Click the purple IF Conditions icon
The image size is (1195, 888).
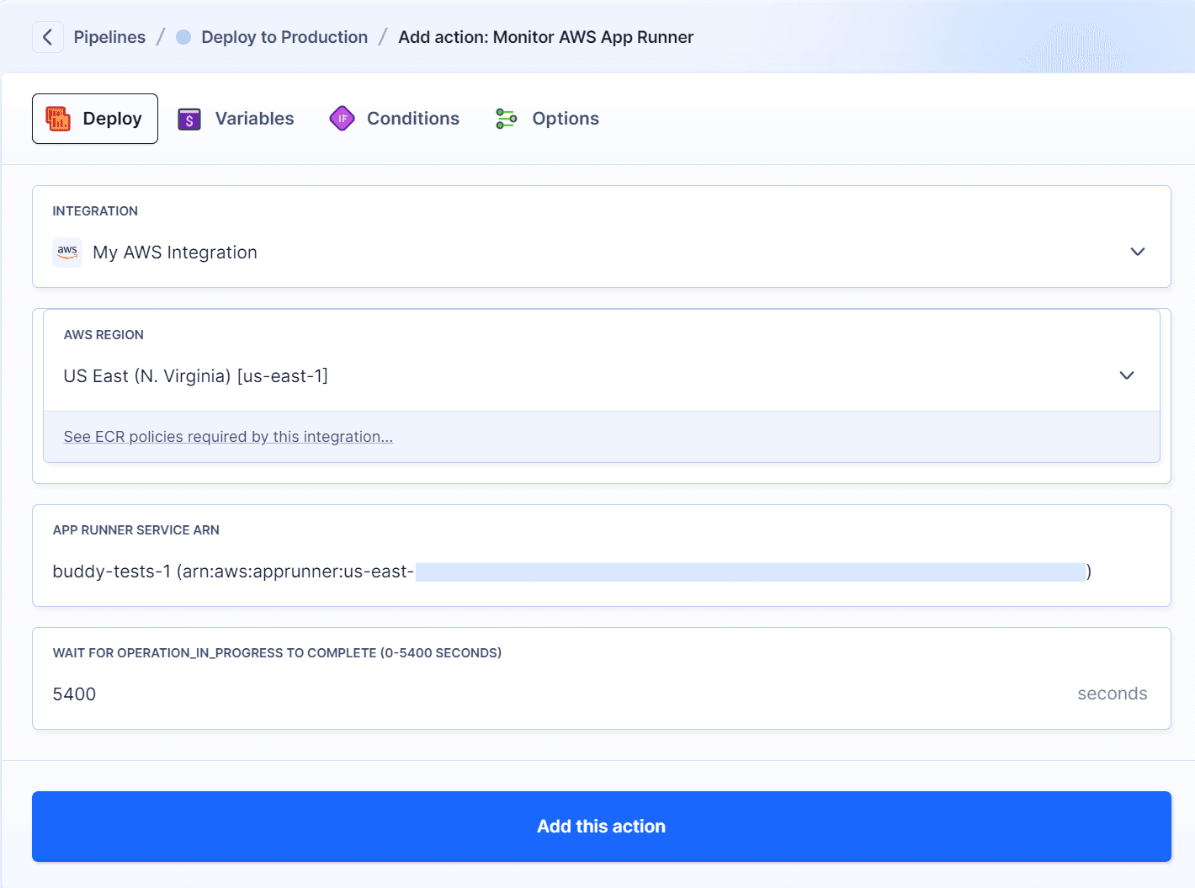point(342,119)
